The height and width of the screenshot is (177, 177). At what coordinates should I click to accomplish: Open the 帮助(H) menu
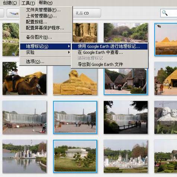point(45,3)
